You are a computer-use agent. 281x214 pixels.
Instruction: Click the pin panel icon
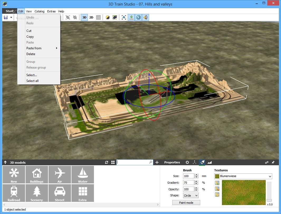click(x=273, y=162)
